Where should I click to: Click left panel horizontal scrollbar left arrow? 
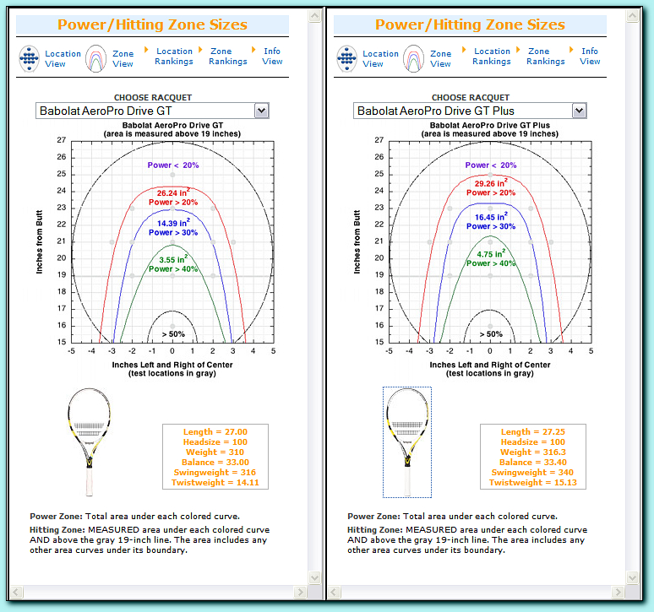16,592
